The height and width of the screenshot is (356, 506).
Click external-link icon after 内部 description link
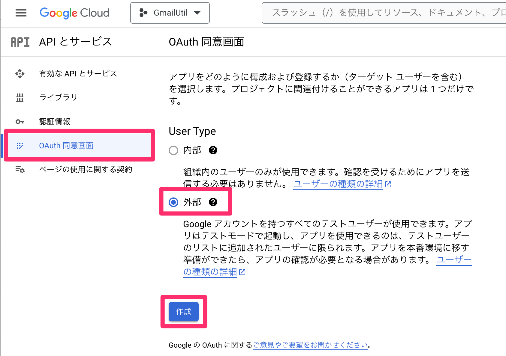coord(388,184)
